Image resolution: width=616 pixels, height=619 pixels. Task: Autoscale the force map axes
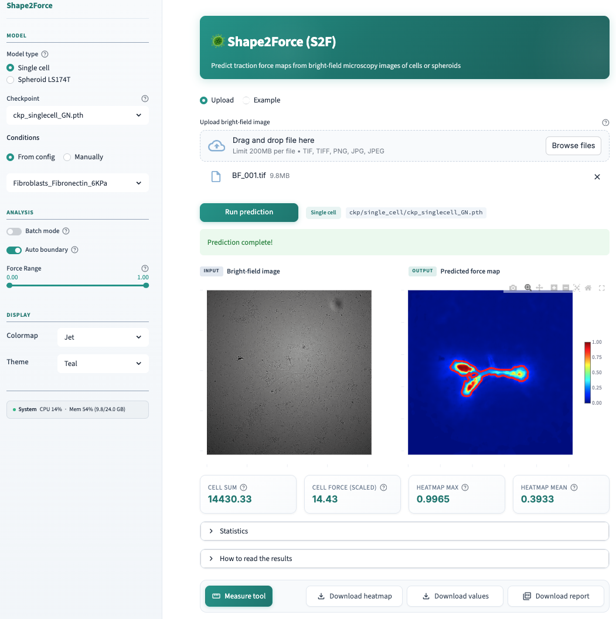[577, 288]
